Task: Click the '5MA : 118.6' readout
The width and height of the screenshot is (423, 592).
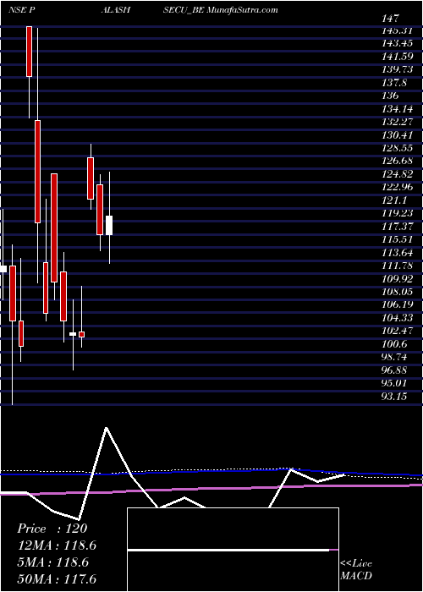Action: (x=52, y=562)
